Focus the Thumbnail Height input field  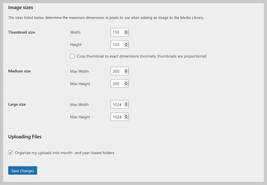(x=117, y=45)
